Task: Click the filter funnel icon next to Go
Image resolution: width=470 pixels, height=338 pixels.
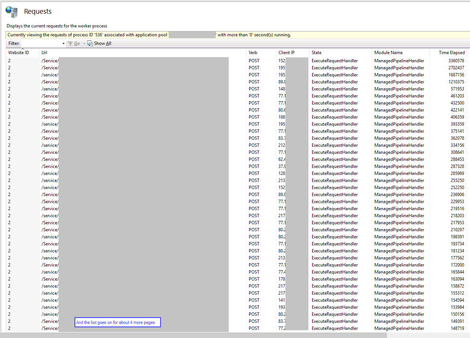Action: [x=70, y=43]
